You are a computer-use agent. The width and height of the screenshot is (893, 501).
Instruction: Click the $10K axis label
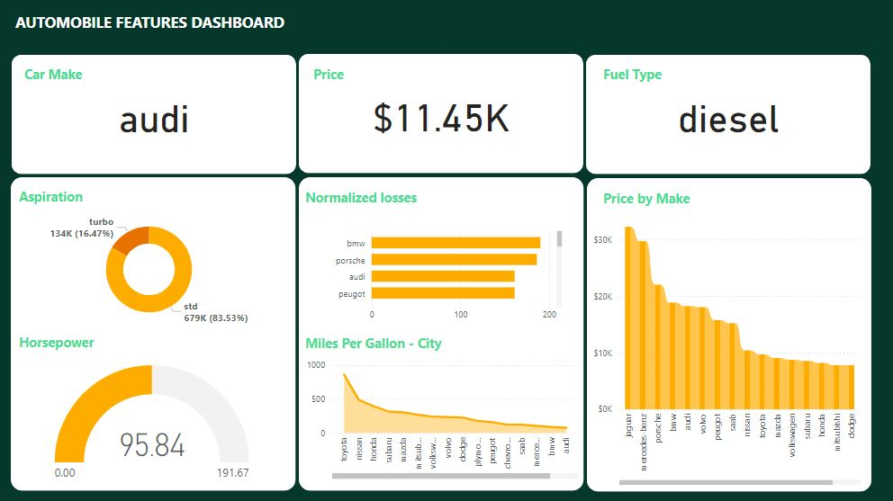602,353
